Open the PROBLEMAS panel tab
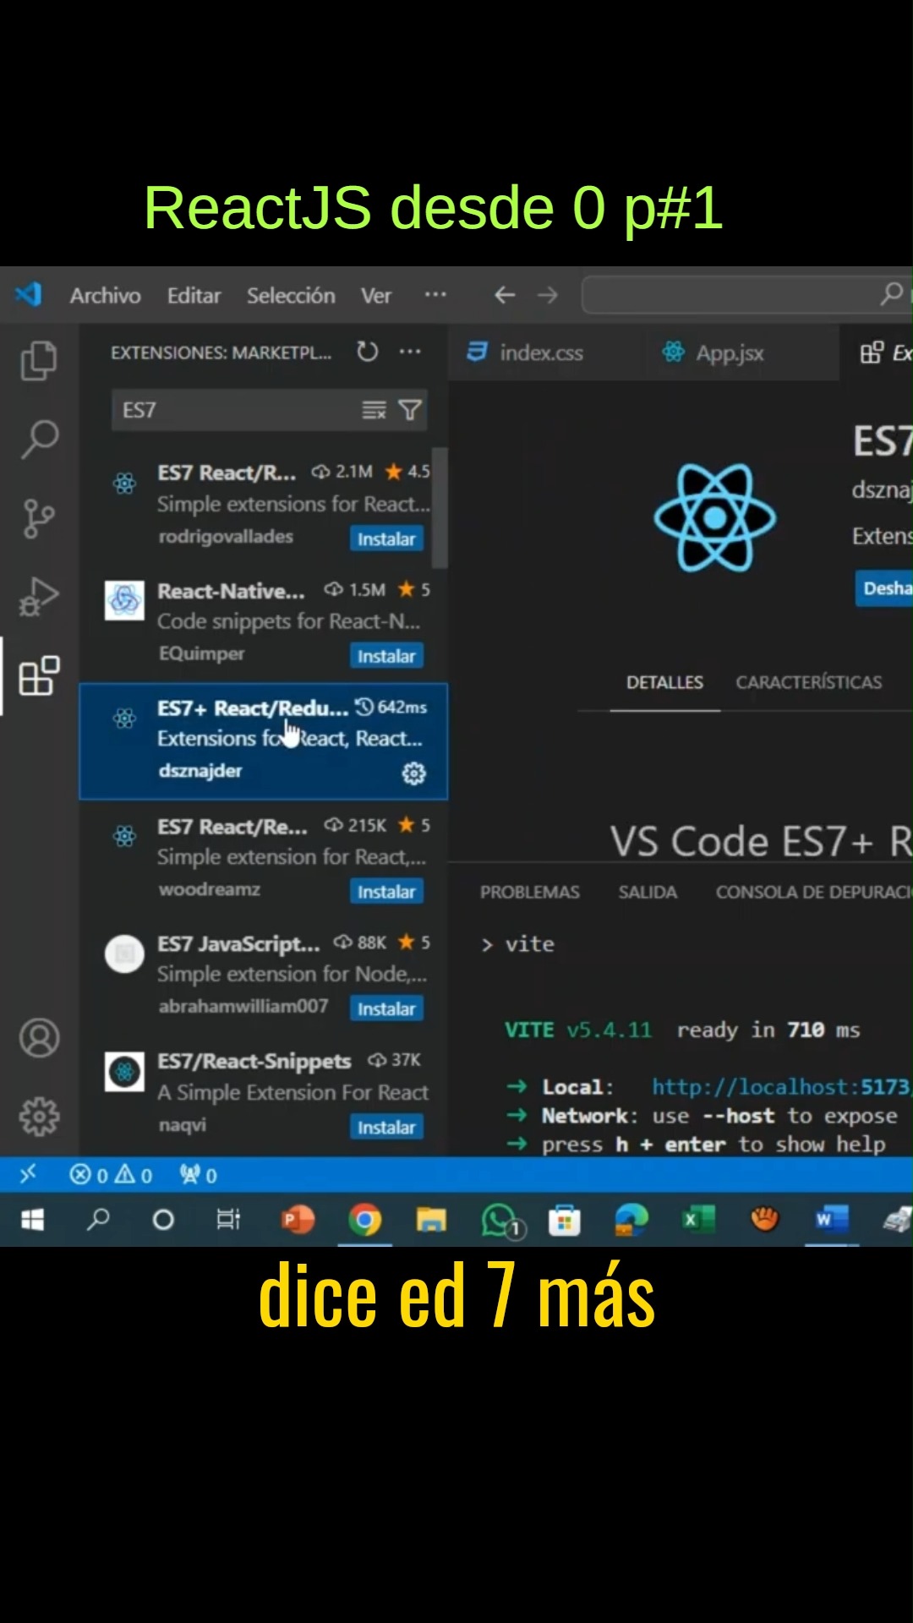 [x=529, y=892]
